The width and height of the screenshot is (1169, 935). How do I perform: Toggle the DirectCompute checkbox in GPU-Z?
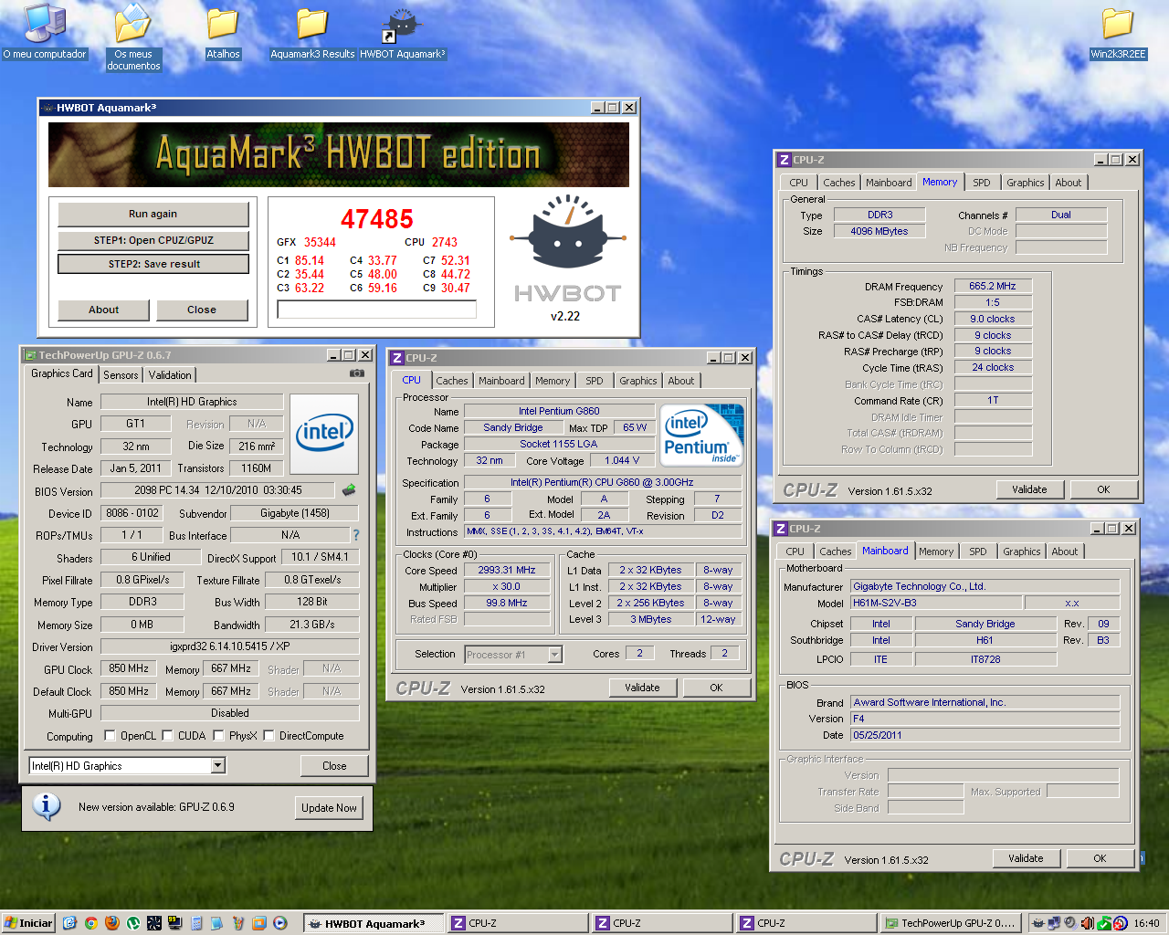pyautogui.click(x=269, y=735)
